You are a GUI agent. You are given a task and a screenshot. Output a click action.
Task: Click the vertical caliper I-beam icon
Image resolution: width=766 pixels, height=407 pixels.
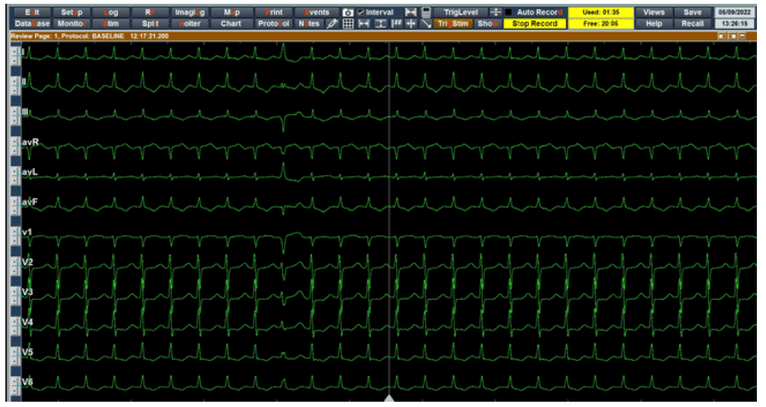pos(379,23)
